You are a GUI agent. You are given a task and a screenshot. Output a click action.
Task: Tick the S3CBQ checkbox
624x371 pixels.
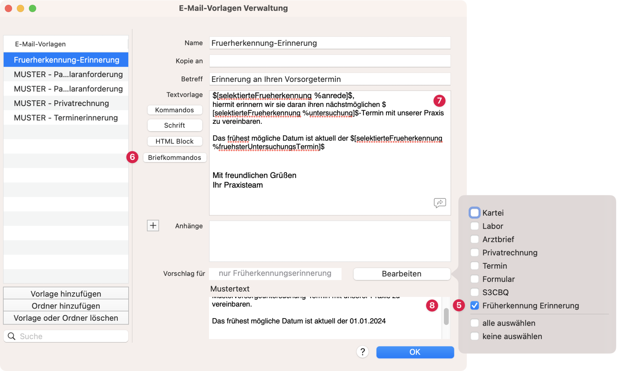click(474, 292)
